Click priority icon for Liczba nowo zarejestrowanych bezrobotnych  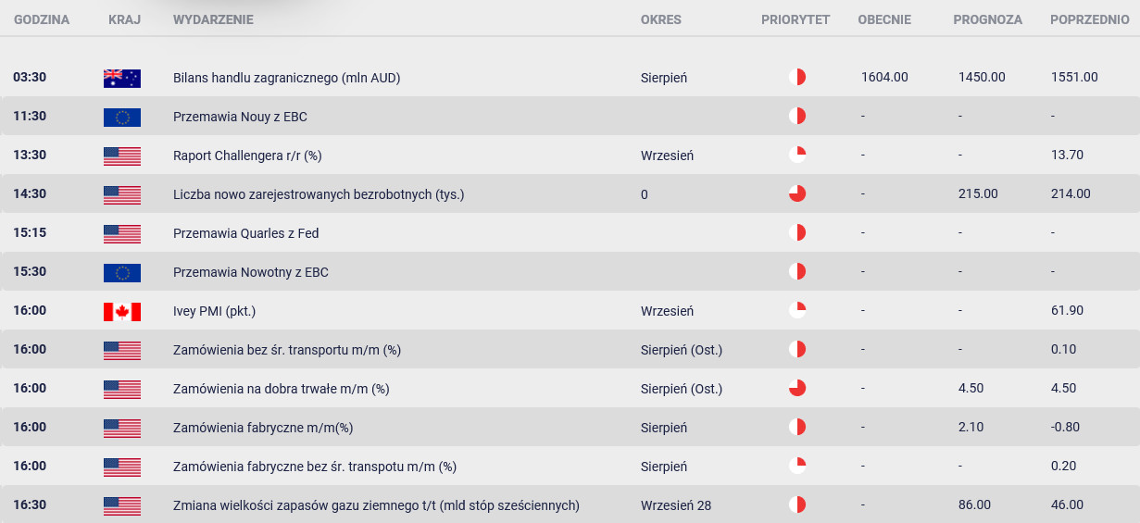point(797,193)
